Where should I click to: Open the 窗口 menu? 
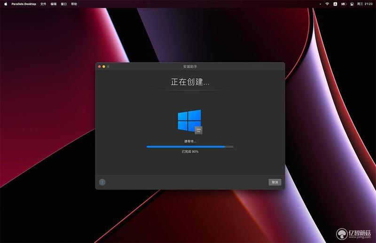click(x=64, y=4)
